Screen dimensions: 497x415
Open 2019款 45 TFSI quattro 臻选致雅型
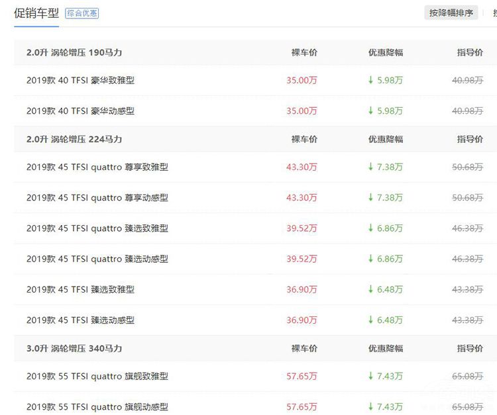click(97, 228)
